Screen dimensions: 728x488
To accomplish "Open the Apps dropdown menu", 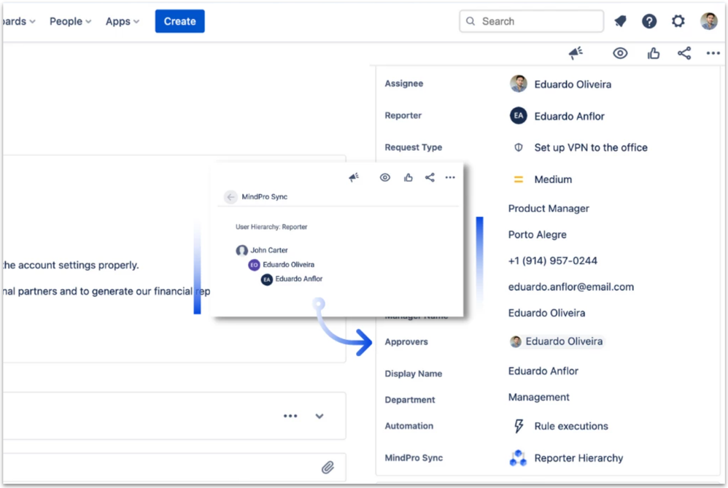I will pyautogui.click(x=122, y=21).
